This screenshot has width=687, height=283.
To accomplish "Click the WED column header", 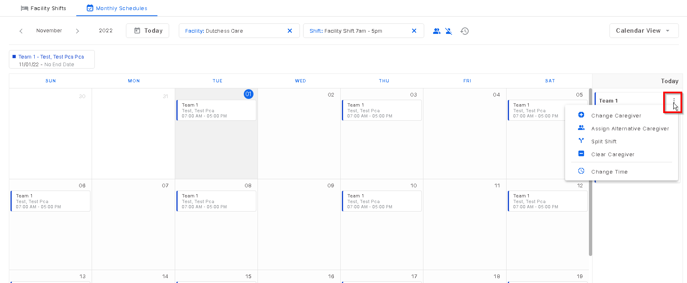I will 300,81.
